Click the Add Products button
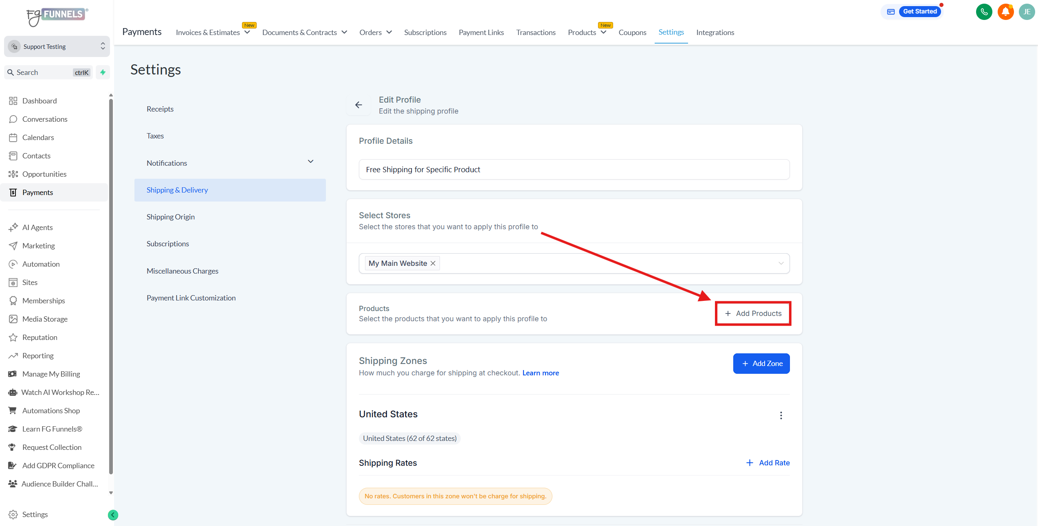This screenshot has width=1038, height=526. point(753,313)
